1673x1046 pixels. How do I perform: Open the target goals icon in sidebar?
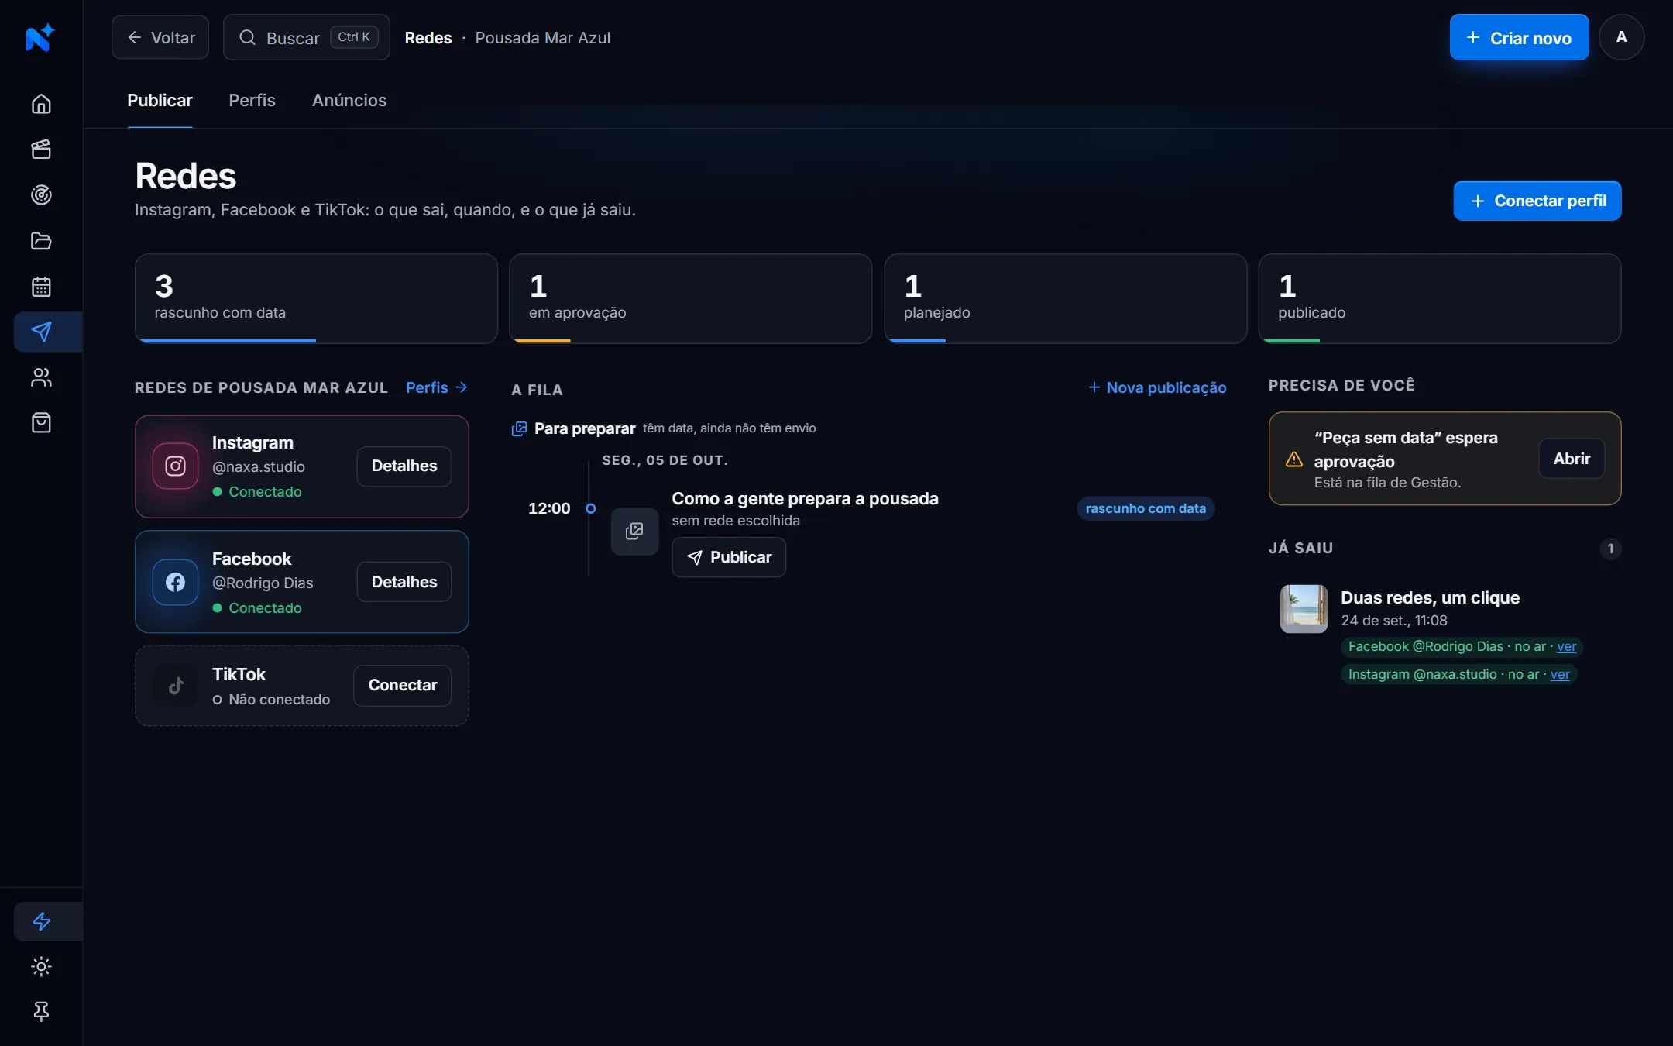pos(41,194)
